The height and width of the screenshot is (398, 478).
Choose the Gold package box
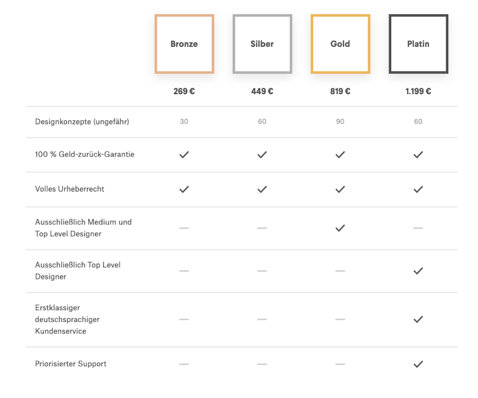tap(340, 44)
